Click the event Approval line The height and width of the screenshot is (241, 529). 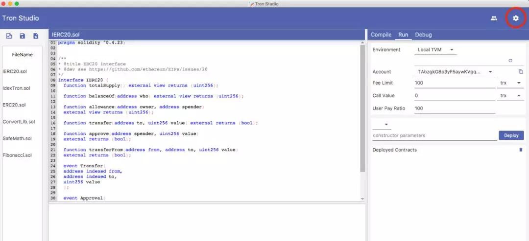[x=85, y=198]
